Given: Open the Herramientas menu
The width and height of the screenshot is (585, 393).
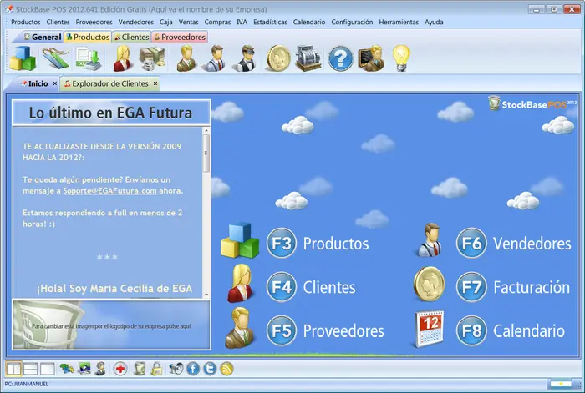Looking at the screenshot, I should (399, 22).
